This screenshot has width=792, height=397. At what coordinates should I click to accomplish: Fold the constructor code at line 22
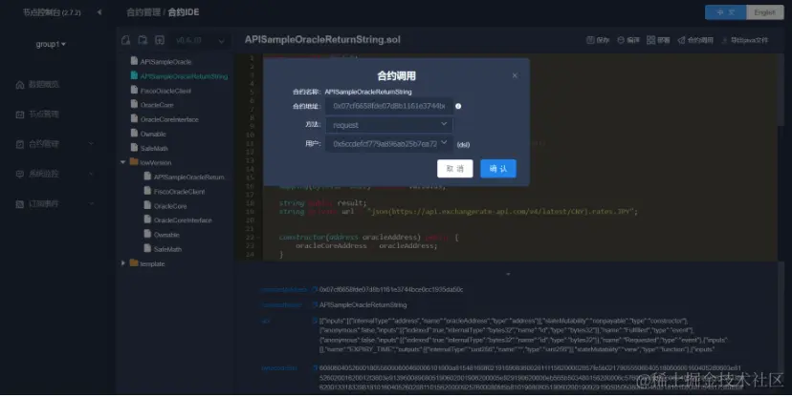click(258, 238)
